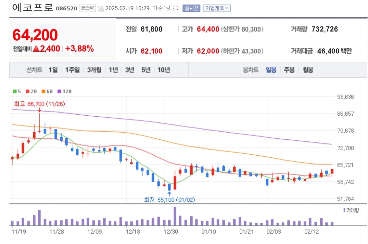
Task: Select the 일봉 daily candle chart
Action: tap(271, 70)
